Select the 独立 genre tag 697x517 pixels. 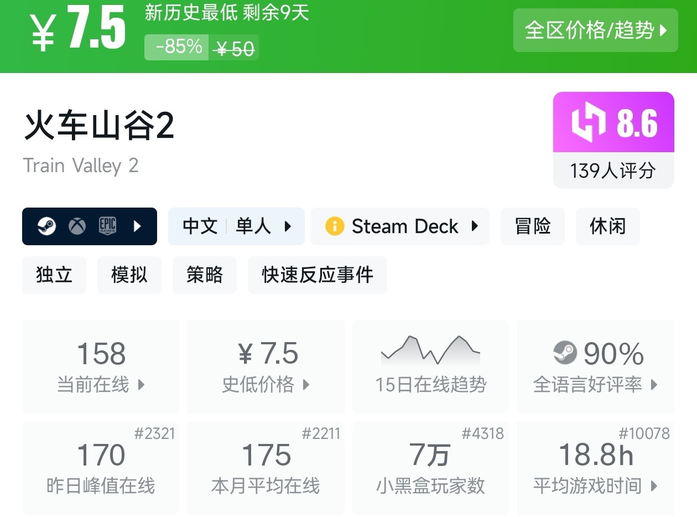[54, 275]
